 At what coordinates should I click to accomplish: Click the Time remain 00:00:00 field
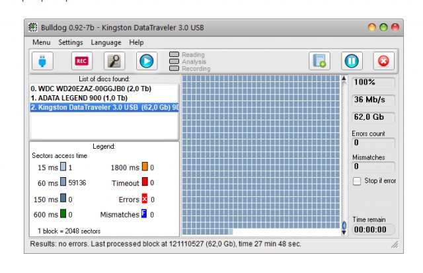pos(373,229)
